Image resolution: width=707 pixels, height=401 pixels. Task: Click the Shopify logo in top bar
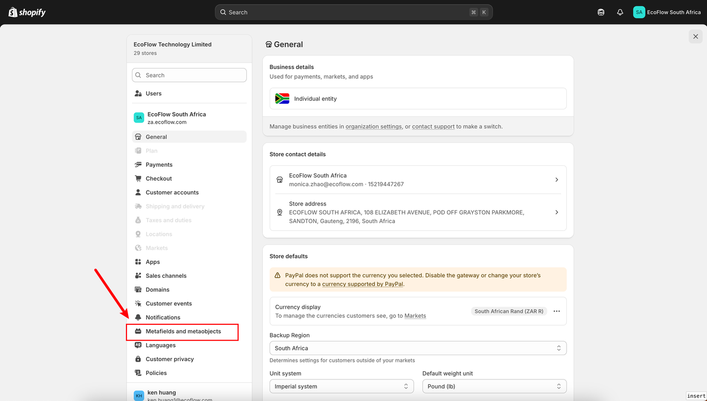click(x=27, y=12)
